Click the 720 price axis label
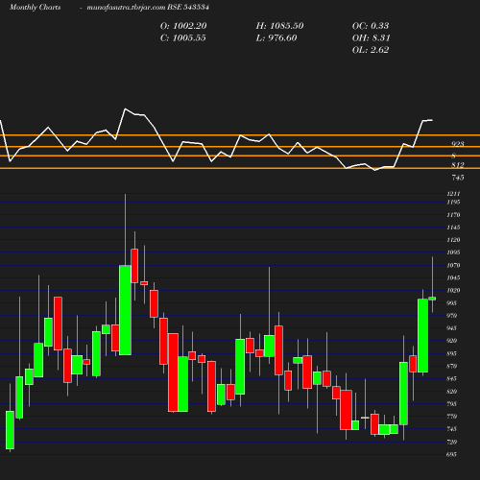 (x=451, y=442)
